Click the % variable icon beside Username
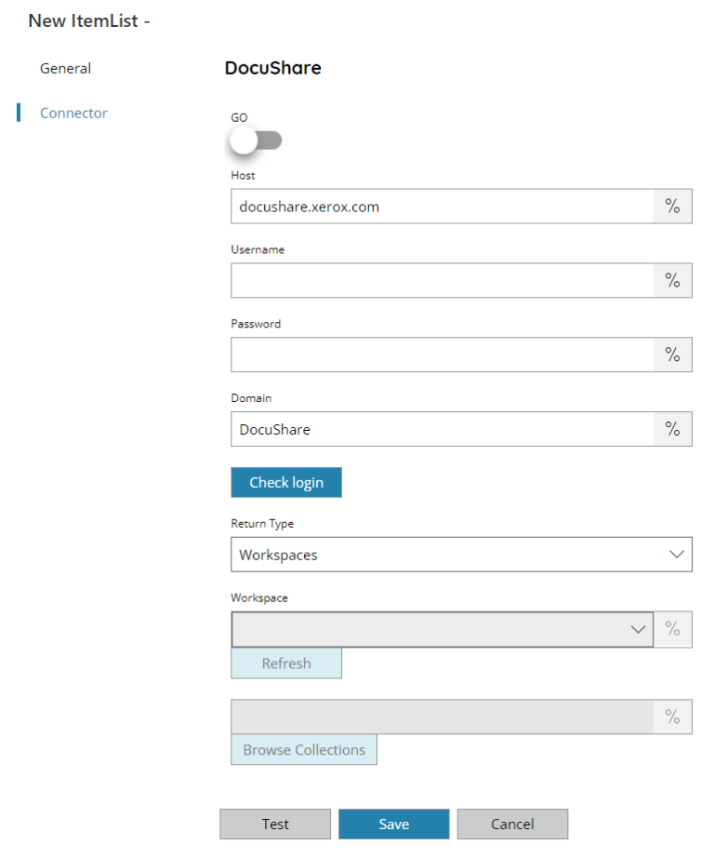The width and height of the screenshot is (714, 858). click(673, 280)
